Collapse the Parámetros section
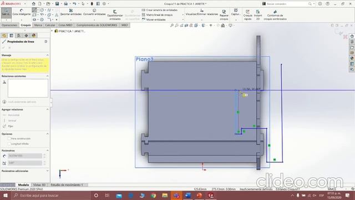This screenshot has height=200, width=355. [x=47, y=151]
